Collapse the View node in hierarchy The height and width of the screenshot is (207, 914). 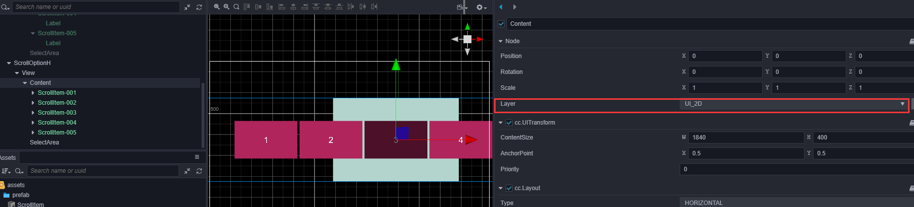[17, 73]
